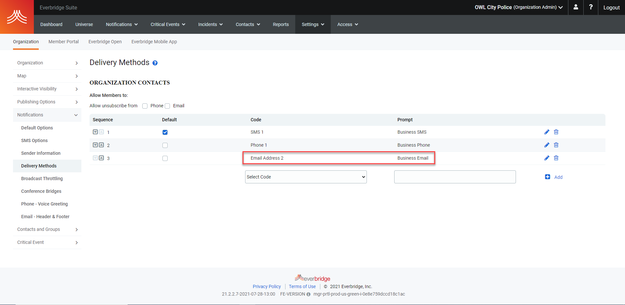Expand the Critical Event sidebar section
Image resolution: width=625 pixels, height=305 pixels.
pos(47,242)
